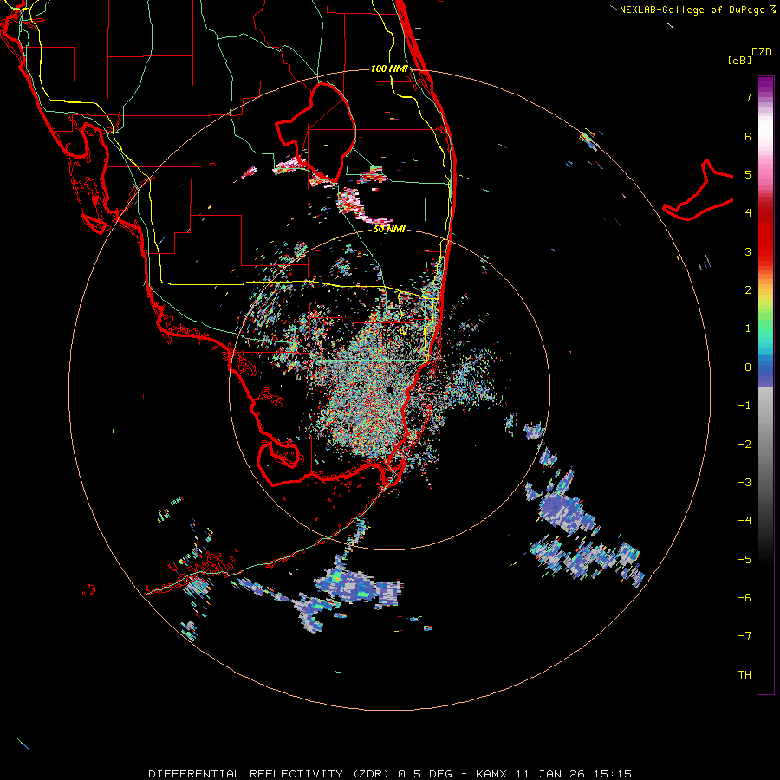
Task: Click the red island outline east of Florida
Action: click(x=698, y=190)
